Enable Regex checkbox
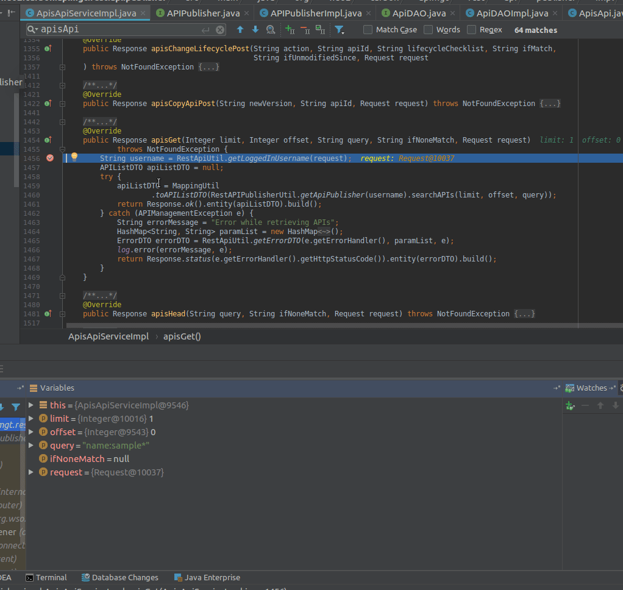The width and height of the screenshot is (623, 590). click(472, 30)
